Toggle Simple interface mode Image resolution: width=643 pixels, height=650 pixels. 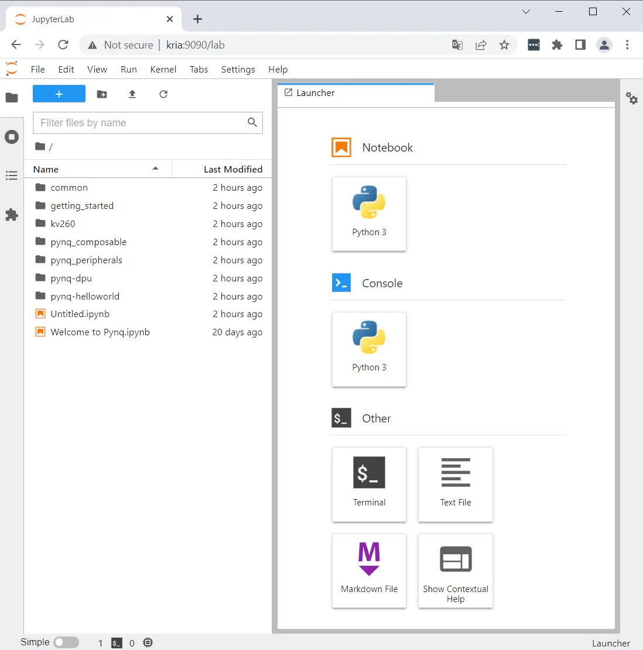point(66,642)
